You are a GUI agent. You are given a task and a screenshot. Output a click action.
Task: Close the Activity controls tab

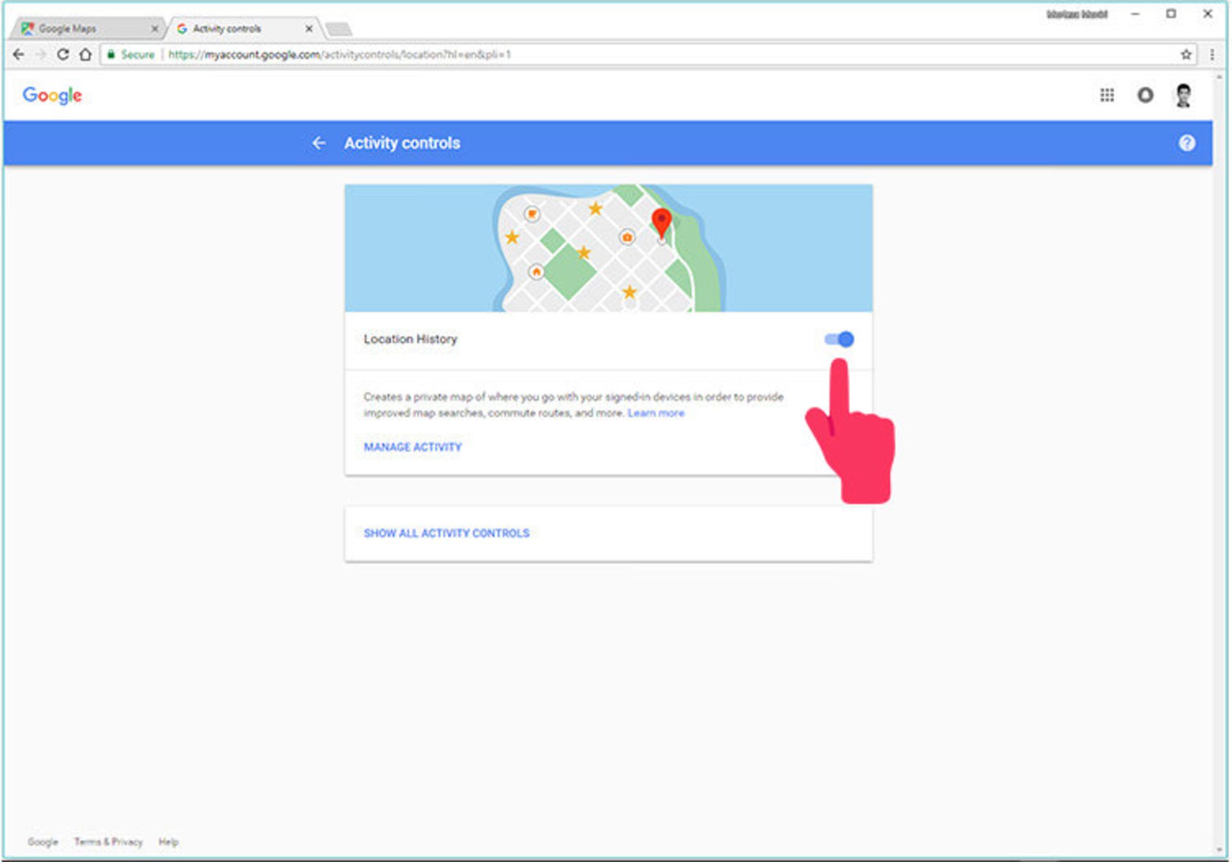[309, 29]
